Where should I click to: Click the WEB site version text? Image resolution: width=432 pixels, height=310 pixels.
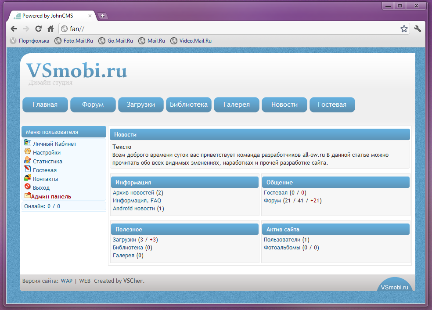[85, 281]
